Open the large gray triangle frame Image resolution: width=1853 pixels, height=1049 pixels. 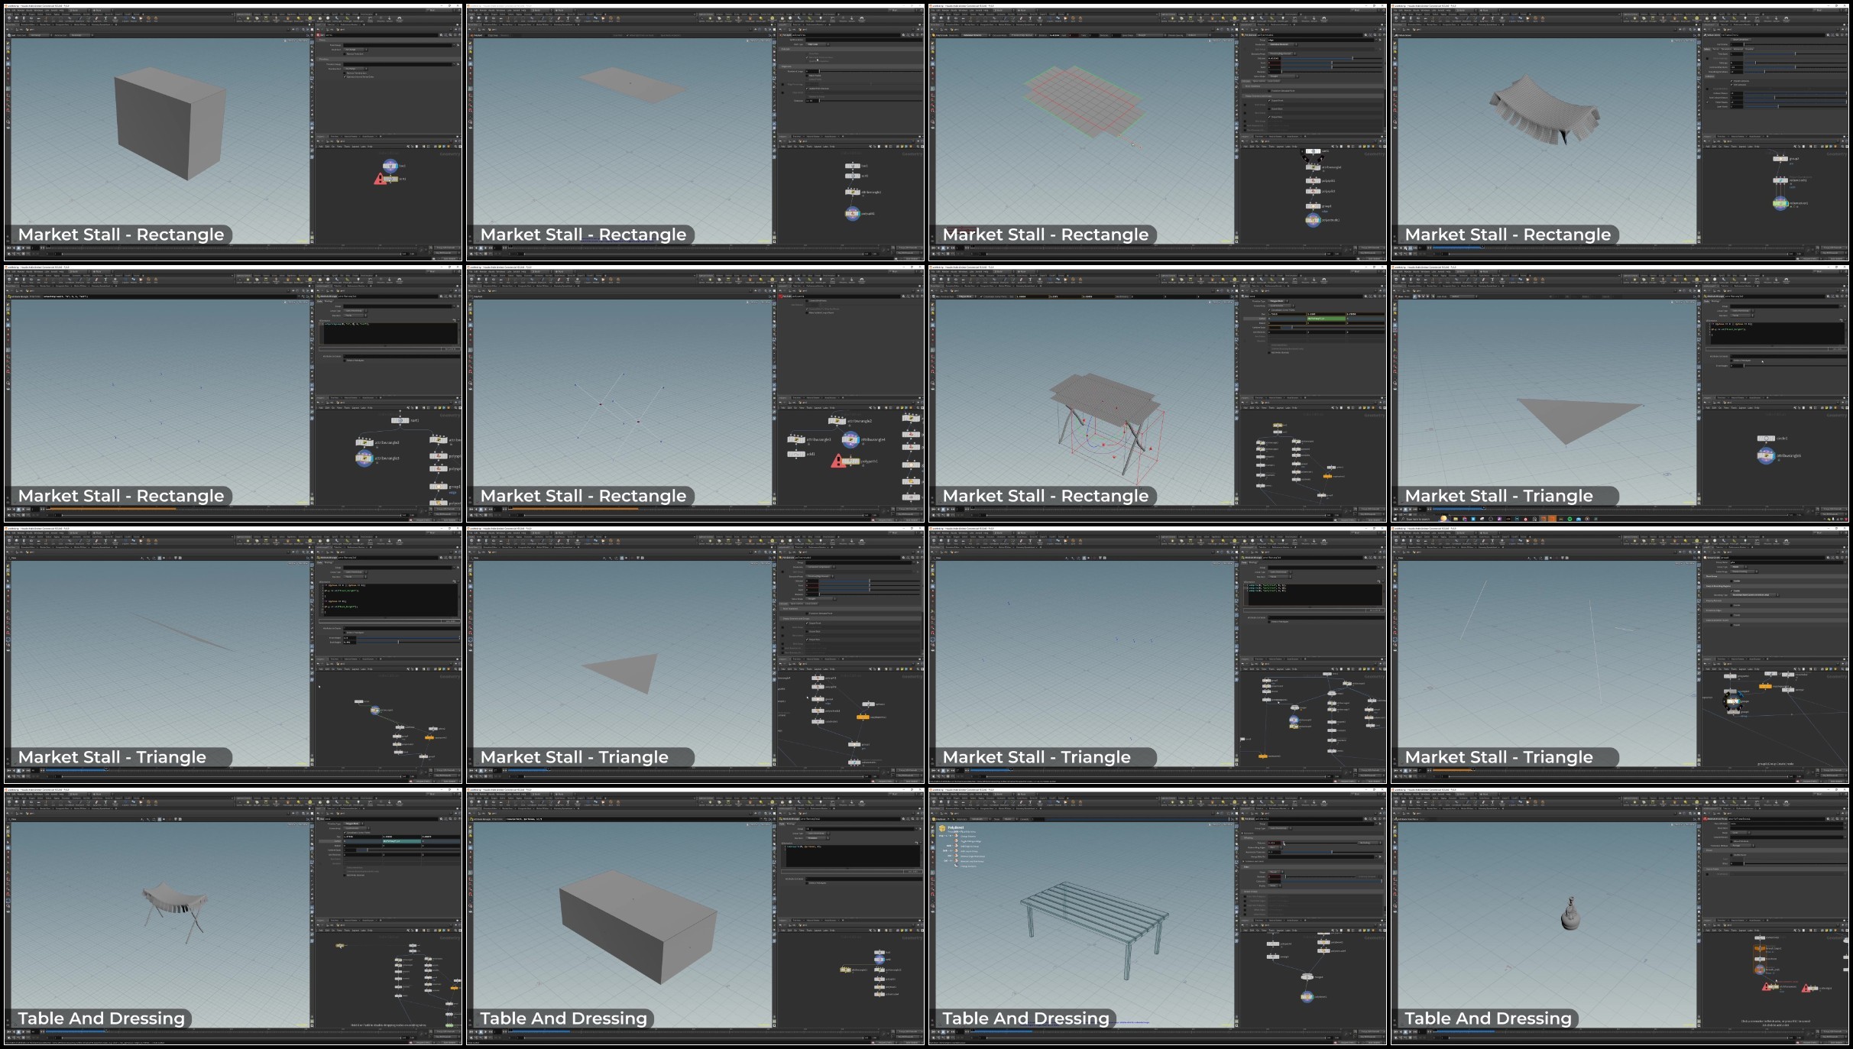click(1620, 393)
